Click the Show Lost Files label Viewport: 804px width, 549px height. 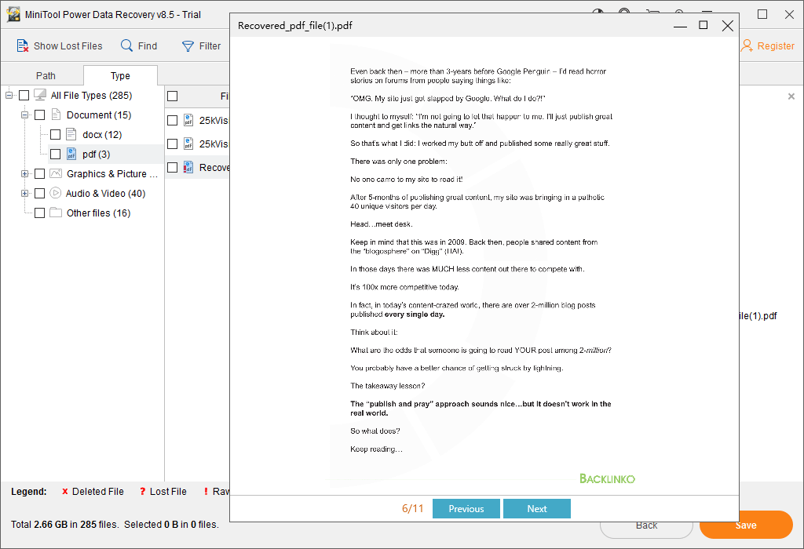coord(68,46)
